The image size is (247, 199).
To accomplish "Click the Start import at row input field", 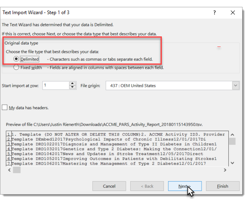I will coord(55,85).
